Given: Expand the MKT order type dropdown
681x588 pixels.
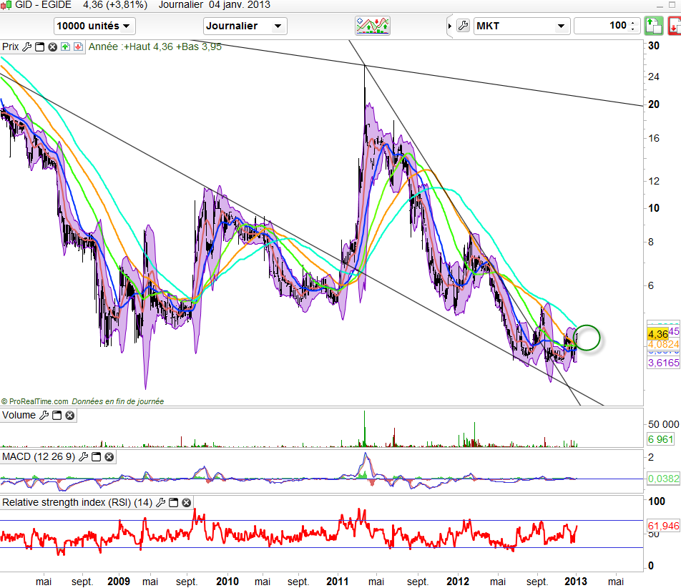Looking at the screenshot, I should pos(521,26).
